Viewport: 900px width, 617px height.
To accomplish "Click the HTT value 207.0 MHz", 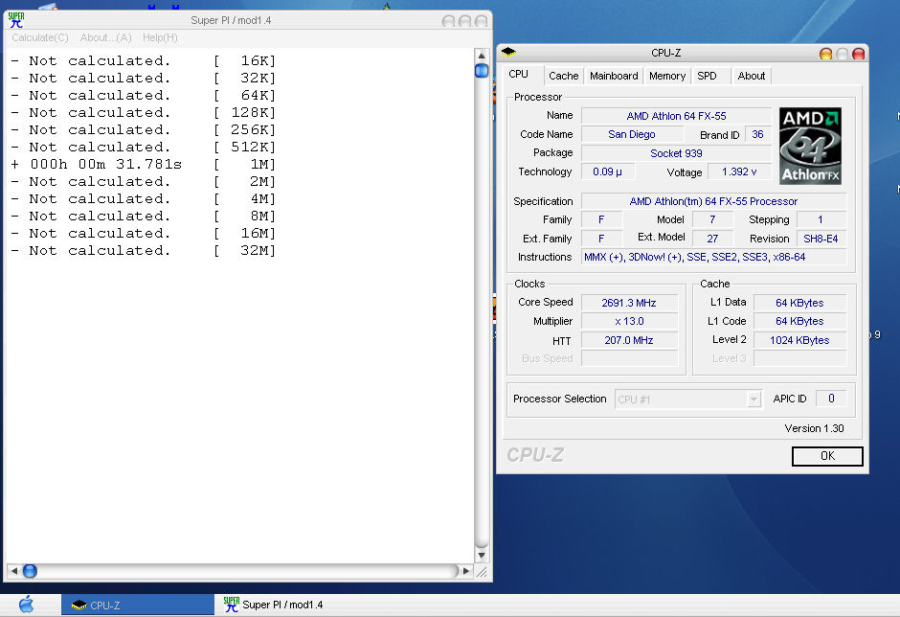I will tap(629, 340).
